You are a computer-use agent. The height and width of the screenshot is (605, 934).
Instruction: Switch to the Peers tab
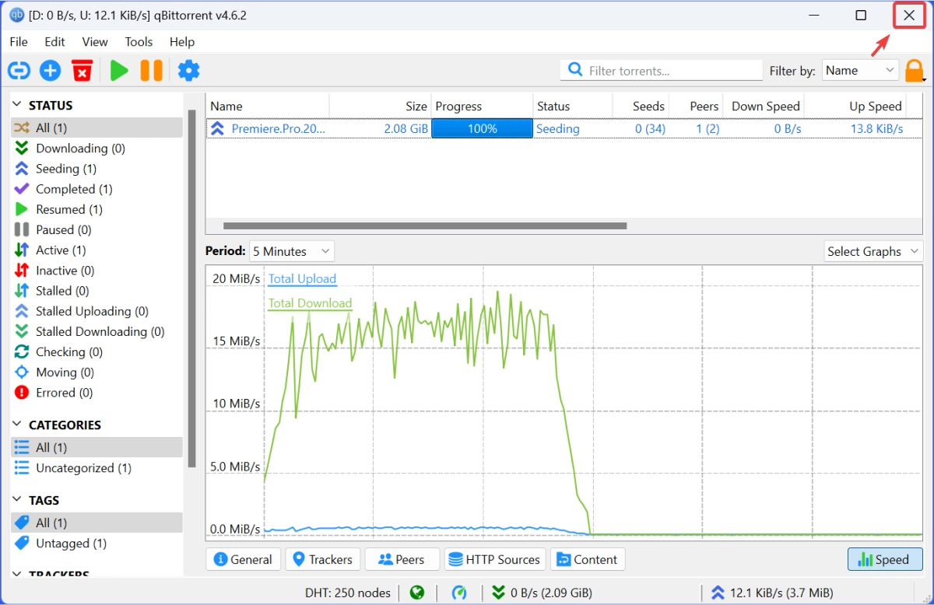tap(402, 559)
